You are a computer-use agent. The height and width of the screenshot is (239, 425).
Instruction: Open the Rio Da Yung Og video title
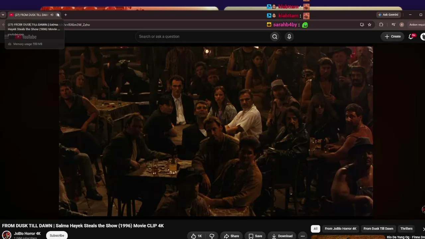(x=406, y=237)
